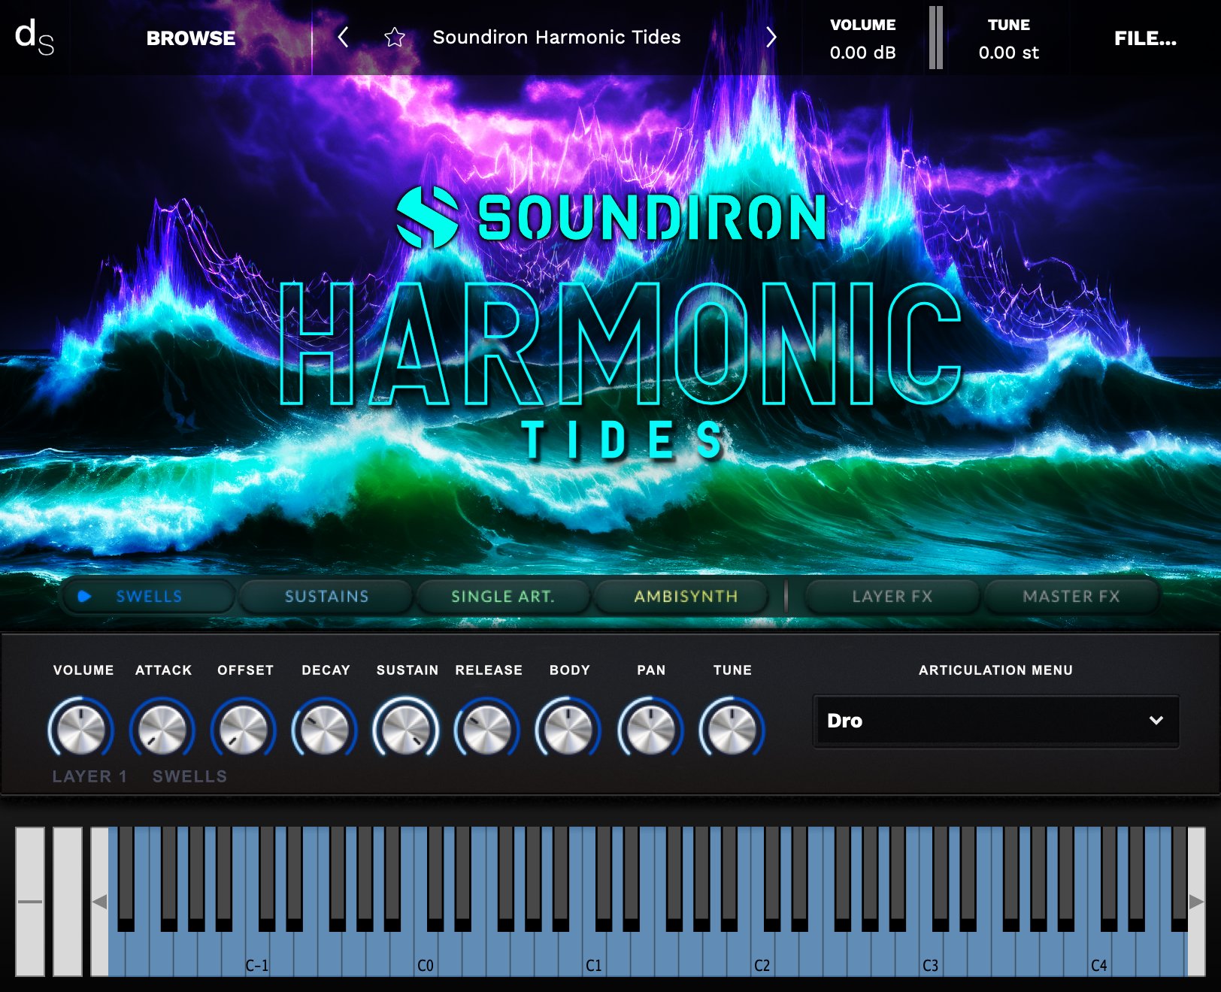Viewport: 1221px width, 992px height.
Task: Click the output level meter bars
Action: (936, 38)
